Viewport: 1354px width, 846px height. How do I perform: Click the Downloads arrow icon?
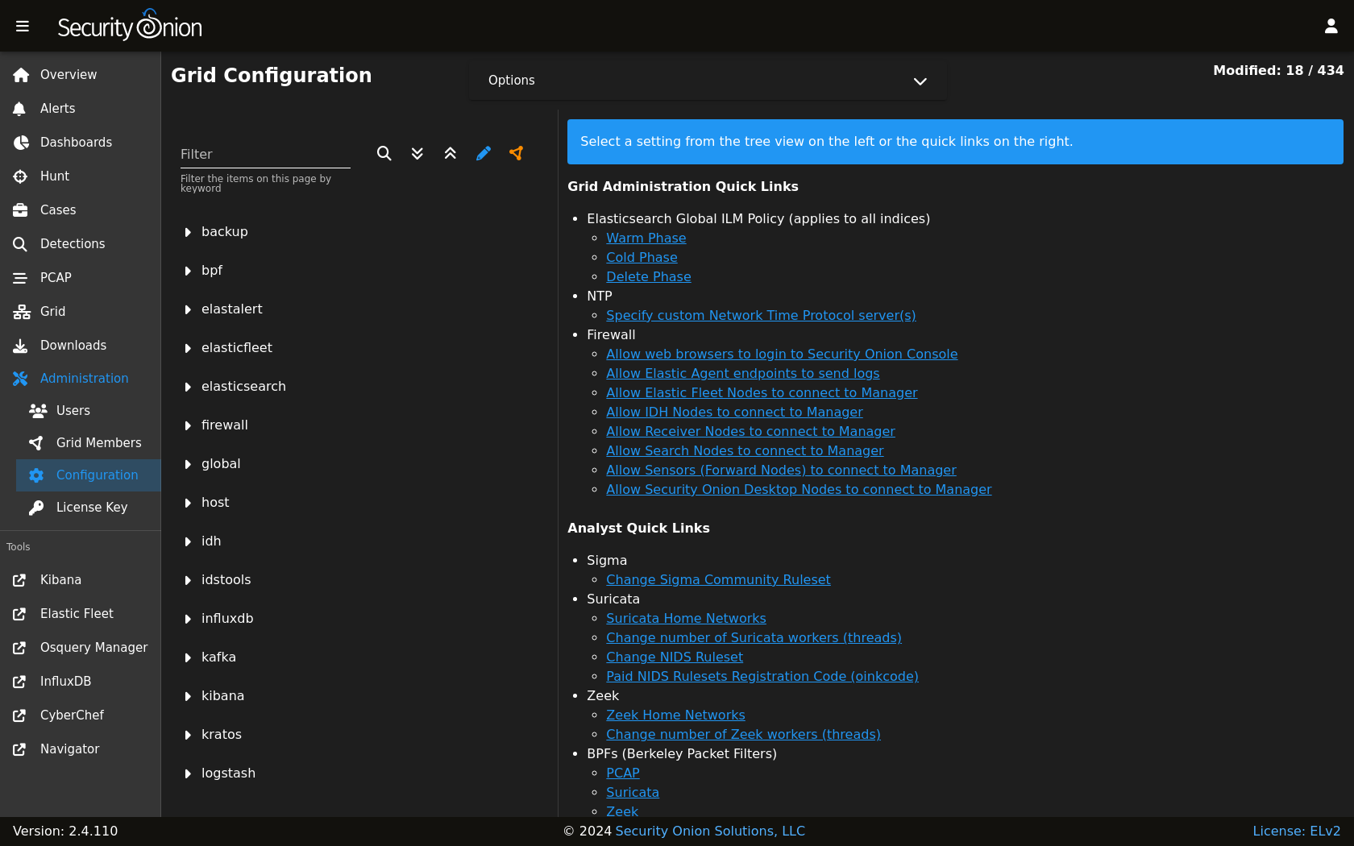[x=20, y=346]
